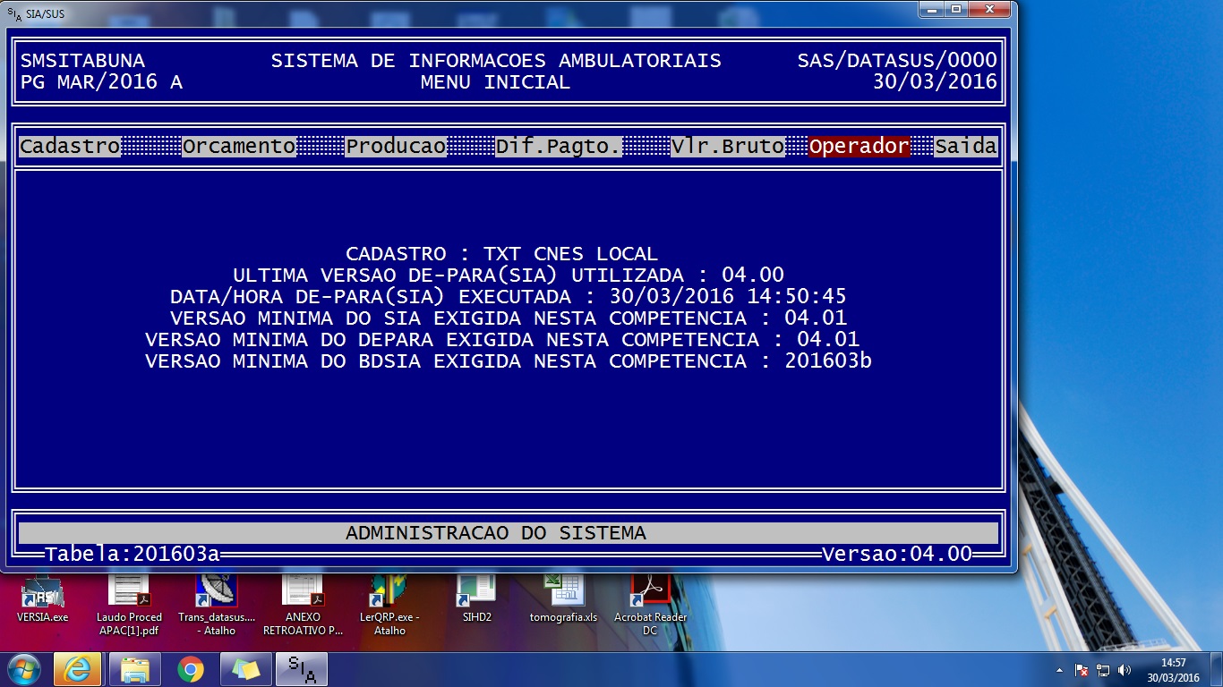1223x687 pixels.
Task: Select the tomografia.xls spreadsheet icon
Action: pyautogui.click(x=563, y=593)
